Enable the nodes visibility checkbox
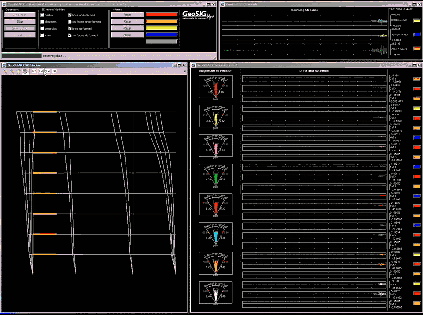Screen dimensions: 423x315 coord(42,15)
